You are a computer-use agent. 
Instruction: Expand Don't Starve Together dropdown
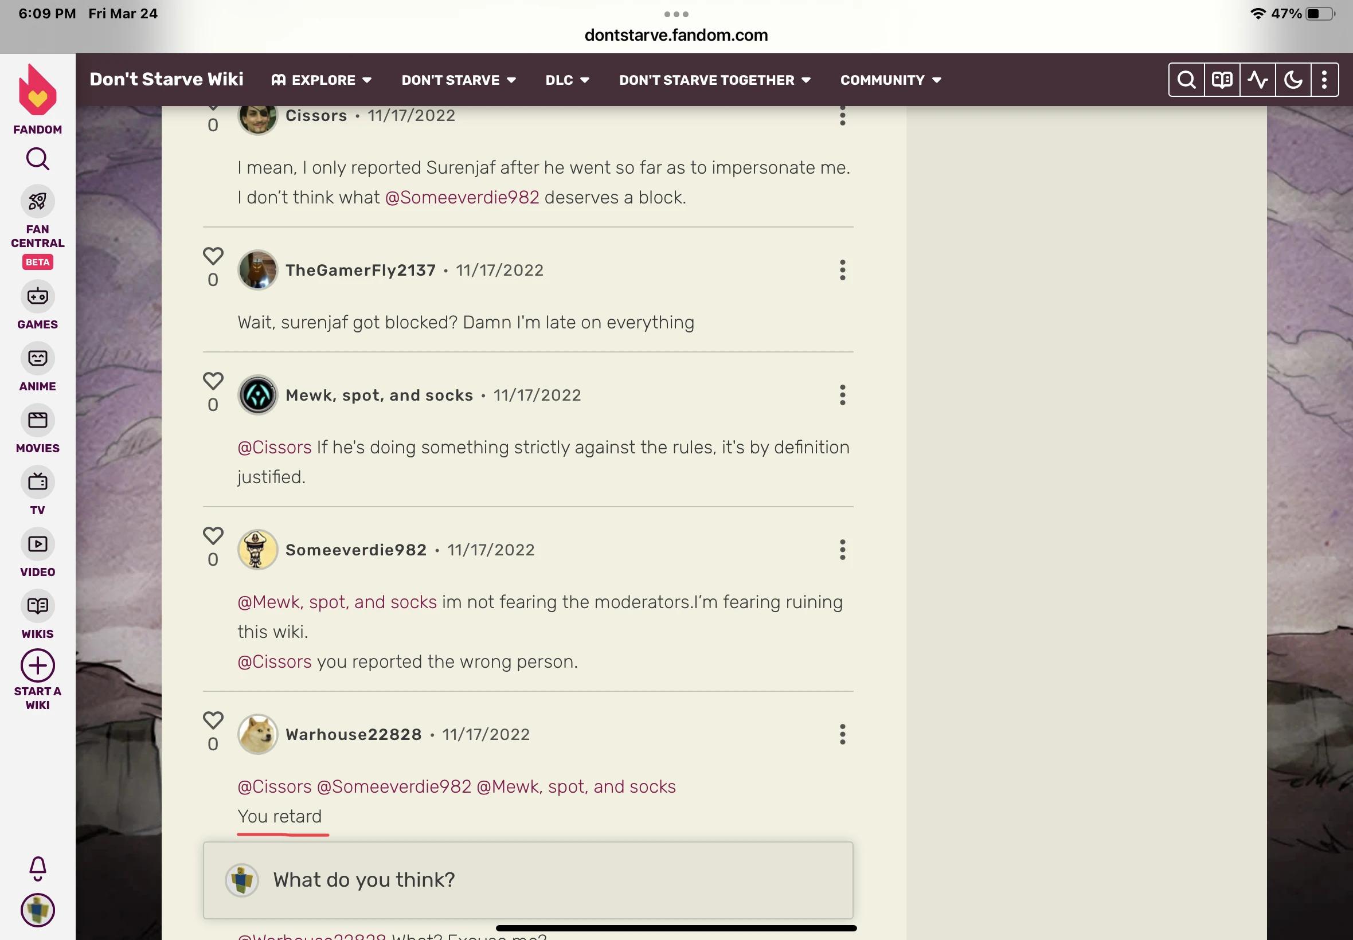pyautogui.click(x=714, y=80)
